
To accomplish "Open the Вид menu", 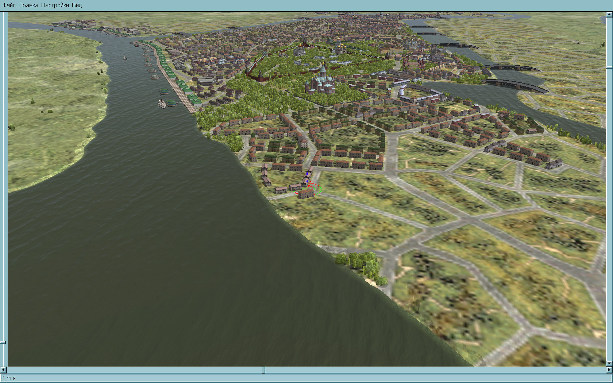I will click(x=77, y=5).
